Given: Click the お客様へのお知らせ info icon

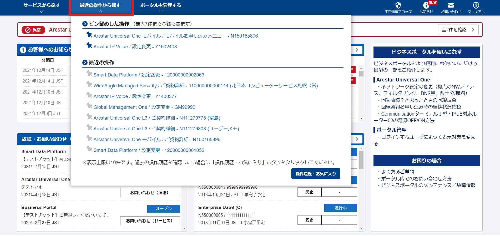Looking at the screenshot, I should coord(23,50).
